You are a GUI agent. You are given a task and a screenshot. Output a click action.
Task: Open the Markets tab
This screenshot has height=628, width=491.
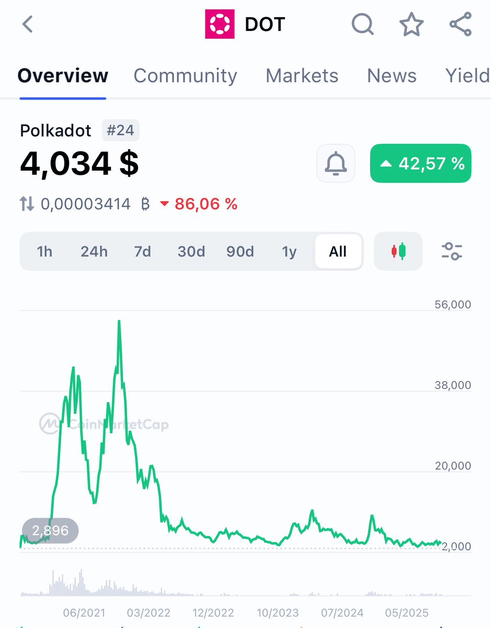click(x=302, y=76)
